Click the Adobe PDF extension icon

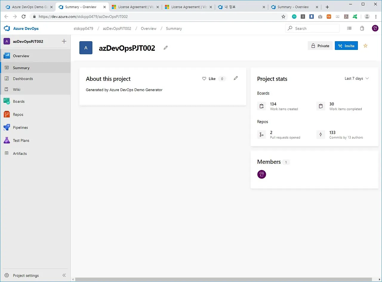(346, 17)
